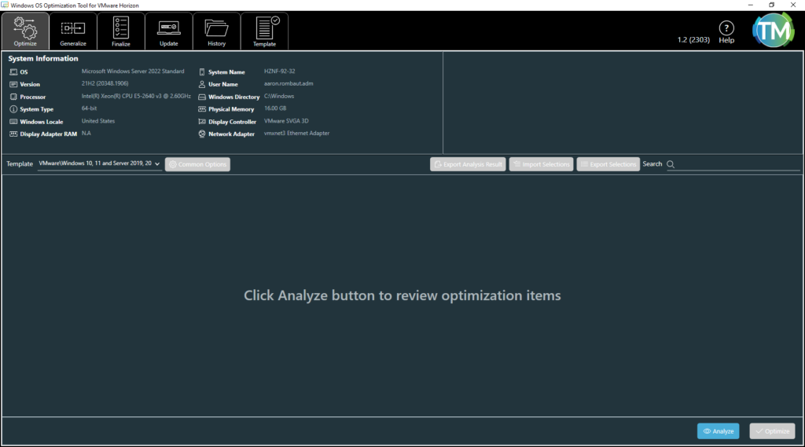Click Export Analysis Result button
The height and width of the screenshot is (447, 805).
click(x=468, y=164)
